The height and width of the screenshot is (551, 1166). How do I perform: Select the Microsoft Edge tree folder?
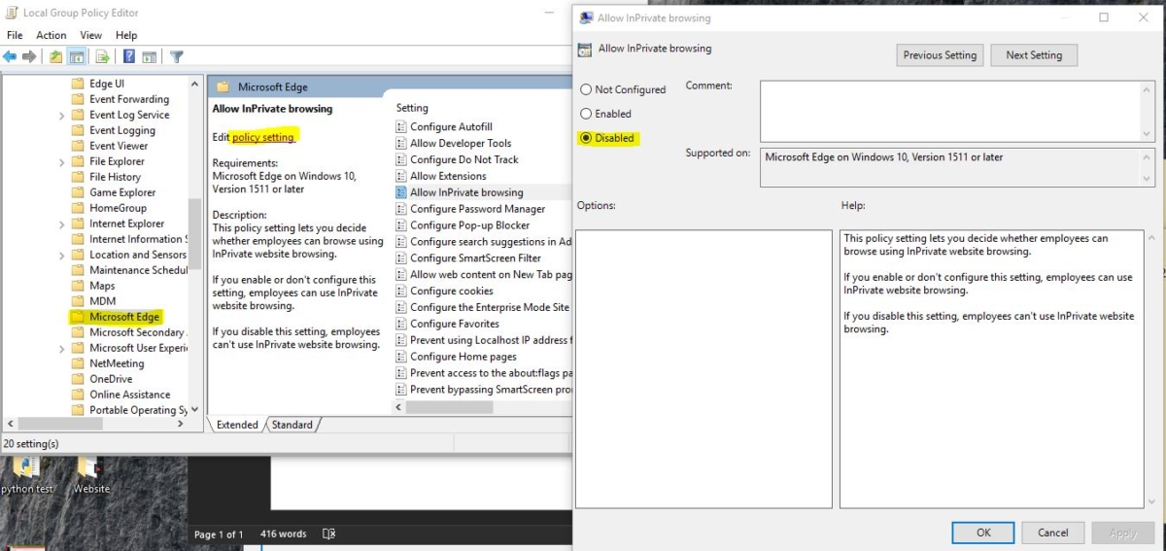click(x=124, y=317)
